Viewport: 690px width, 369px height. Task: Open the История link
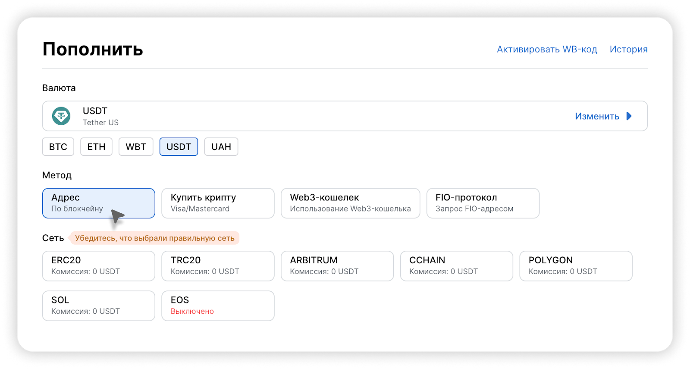coord(628,50)
